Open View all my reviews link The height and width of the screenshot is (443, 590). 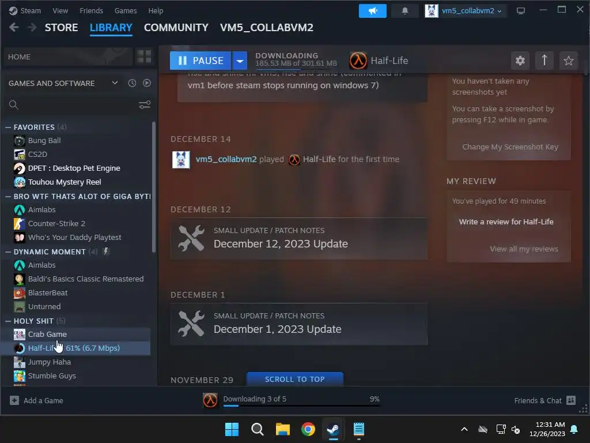pyautogui.click(x=524, y=249)
